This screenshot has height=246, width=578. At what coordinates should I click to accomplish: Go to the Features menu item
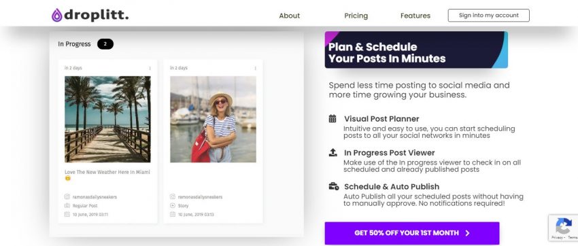(x=415, y=16)
